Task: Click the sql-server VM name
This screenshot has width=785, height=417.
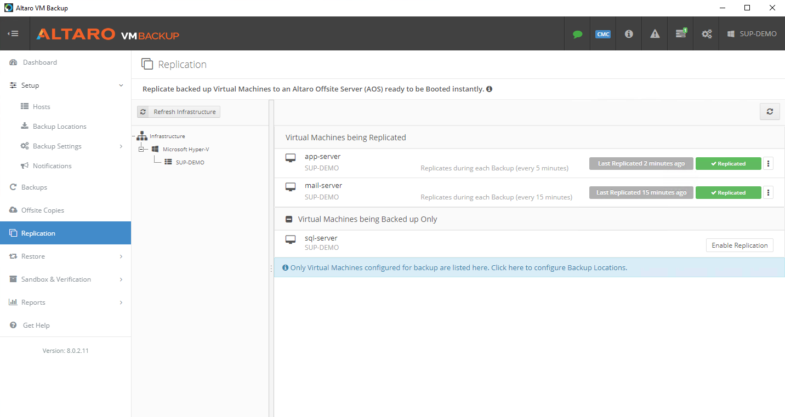Action: (x=321, y=238)
